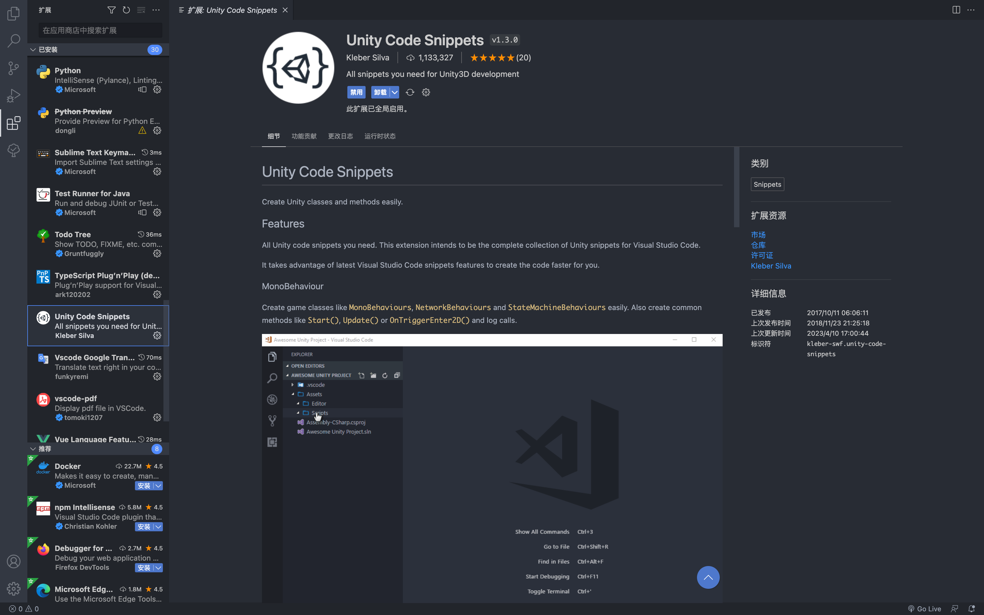Screen dimensions: 984x615
Task: Select TypeScript Plug'n'Play extension in list
Action: [98, 285]
